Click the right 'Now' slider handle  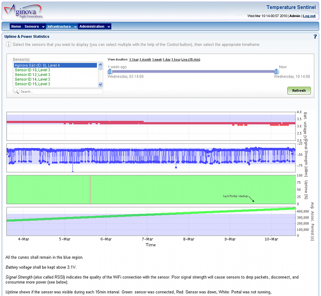(x=276, y=71)
